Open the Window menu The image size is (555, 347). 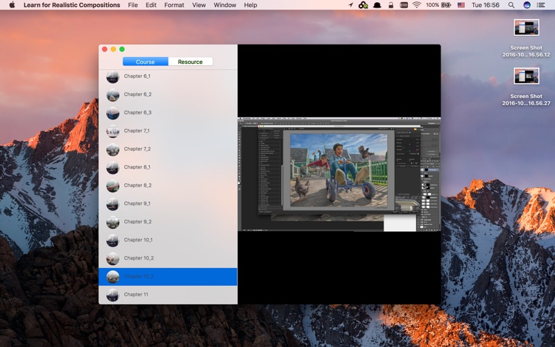point(225,5)
